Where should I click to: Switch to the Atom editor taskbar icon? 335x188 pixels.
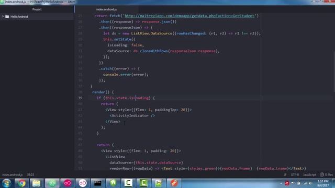tap(52, 183)
